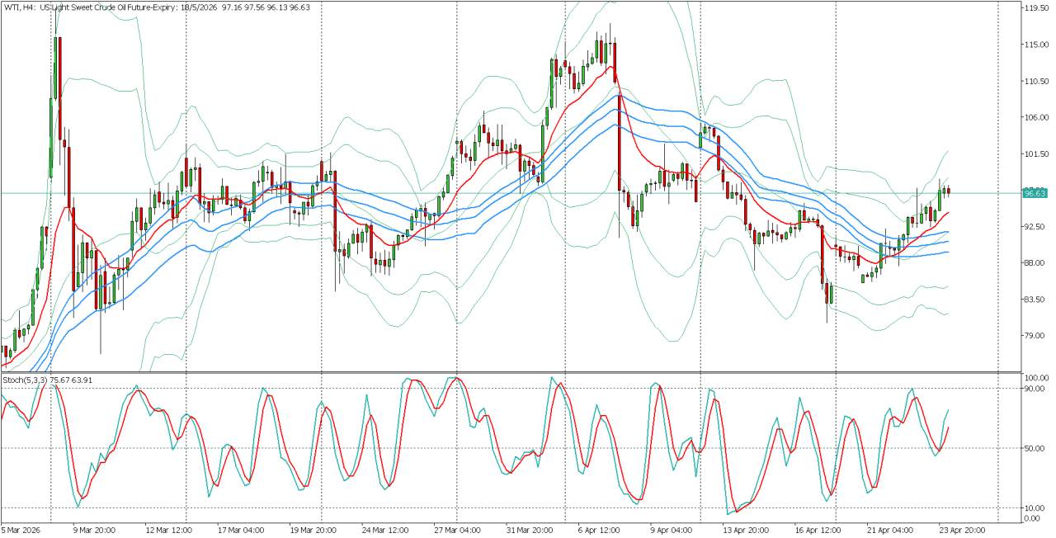Click the stochastic 50.00 level label

pyautogui.click(x=1035, y=448)
